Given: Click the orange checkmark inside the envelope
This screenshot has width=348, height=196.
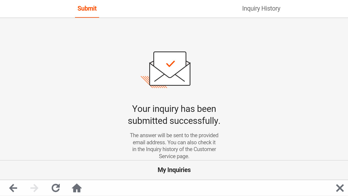Looking at the screenshot, I should tap(170, 64).
